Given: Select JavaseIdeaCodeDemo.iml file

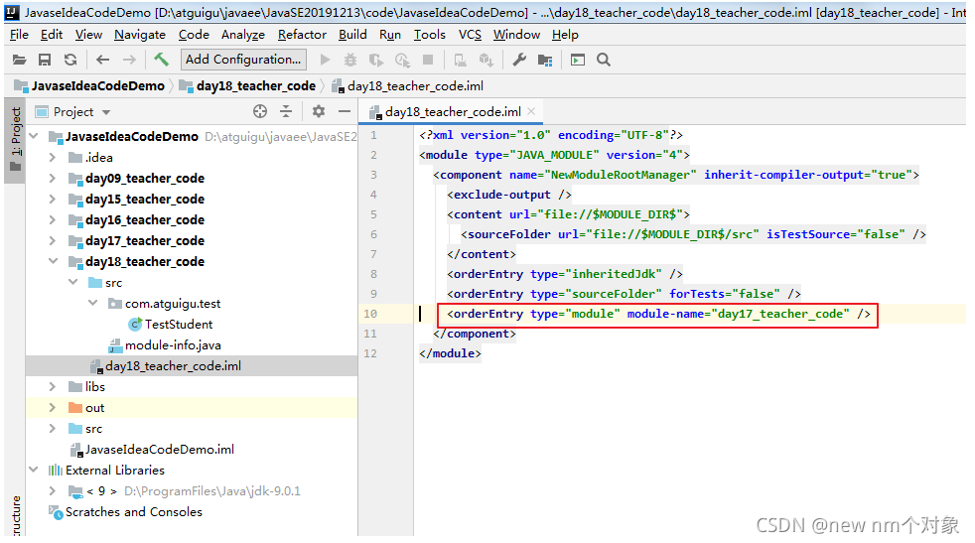Looking at the screenshot, I should pyautogui.click(x=152, y=449).
